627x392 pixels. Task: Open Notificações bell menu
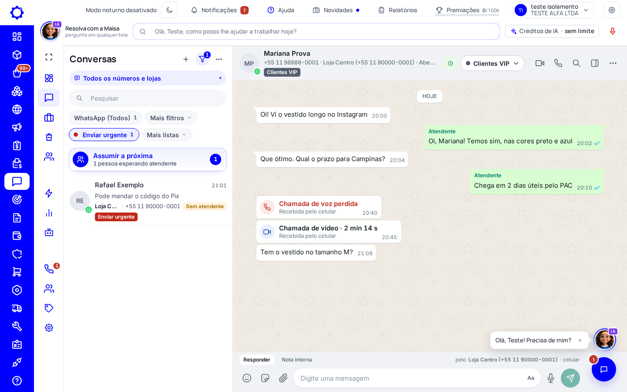coord(220,10)
